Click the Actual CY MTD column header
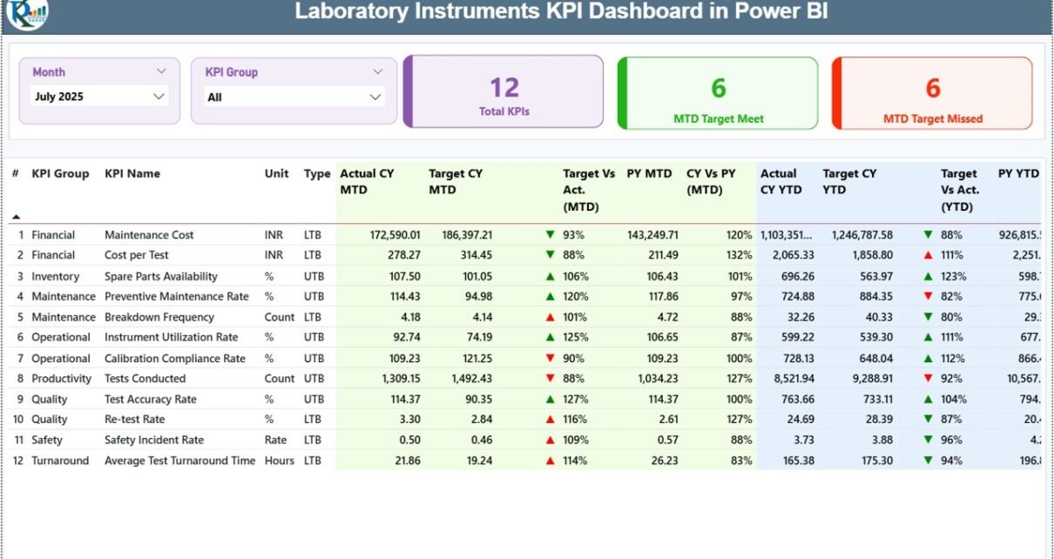This screenshot has height=559, width=1054. (x=367, y=181)
